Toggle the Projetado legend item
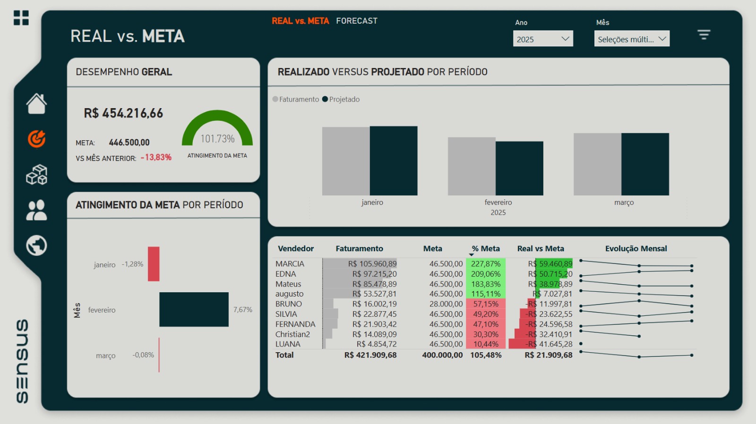 341,99
